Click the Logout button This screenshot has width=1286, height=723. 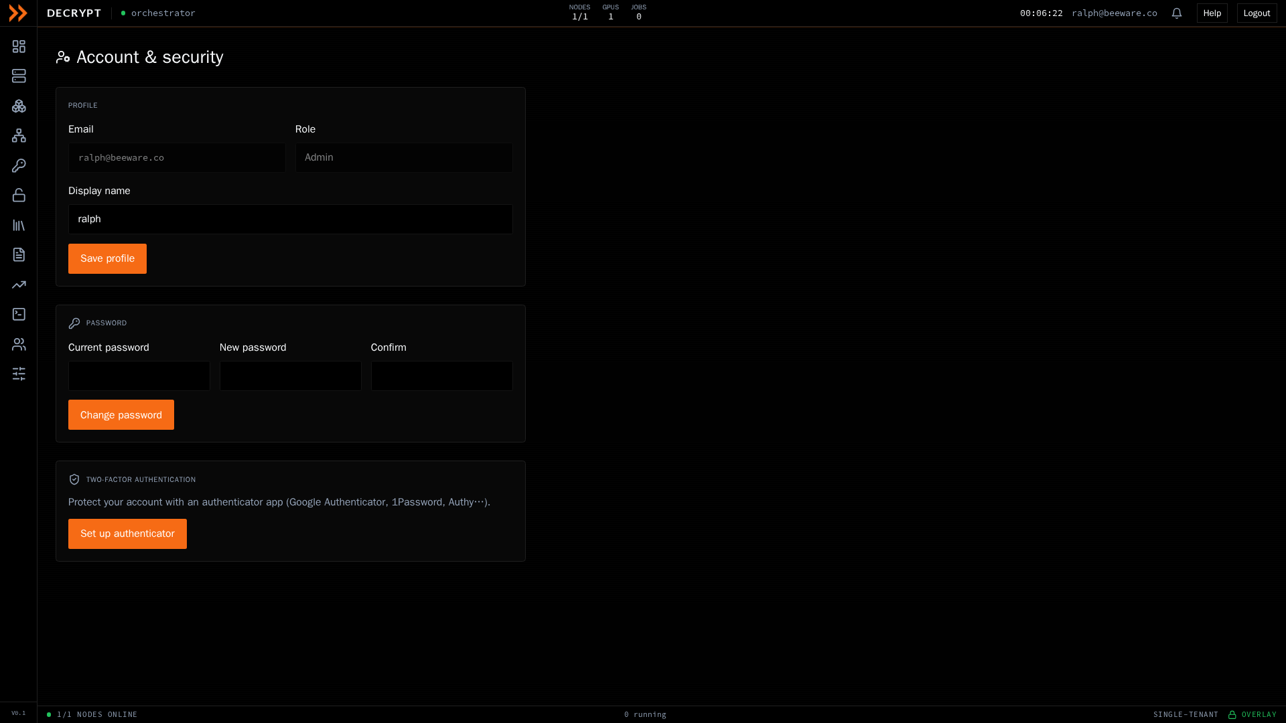pyautogui.click(x=1257, y=13)
